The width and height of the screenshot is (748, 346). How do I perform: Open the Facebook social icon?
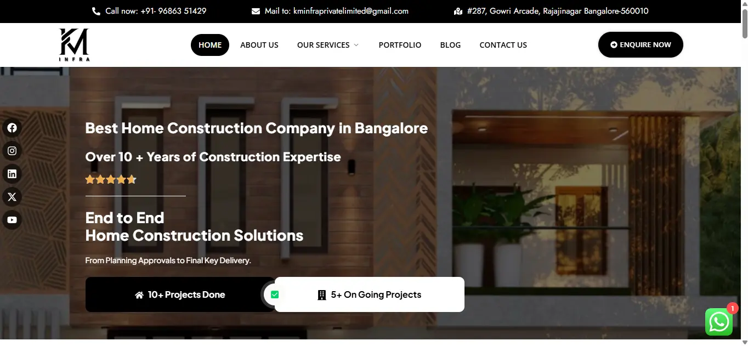pos(12,128)
